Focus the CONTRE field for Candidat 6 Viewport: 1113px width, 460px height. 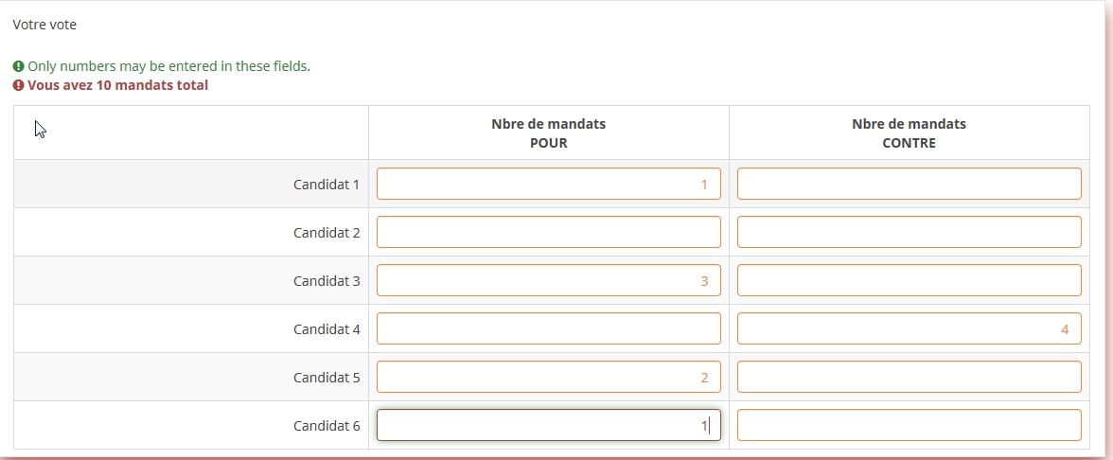909,425
